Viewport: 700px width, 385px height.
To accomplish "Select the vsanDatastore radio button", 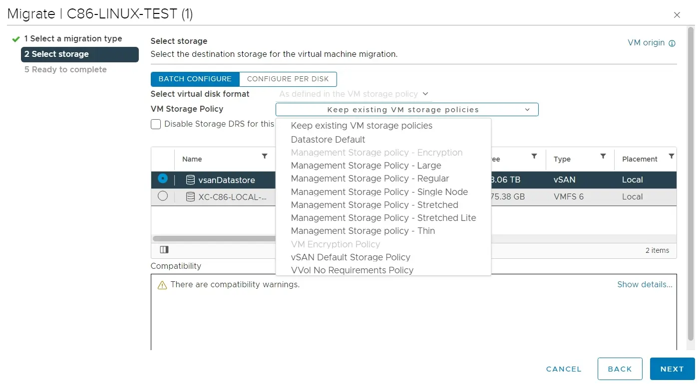I will coord(162,179).
